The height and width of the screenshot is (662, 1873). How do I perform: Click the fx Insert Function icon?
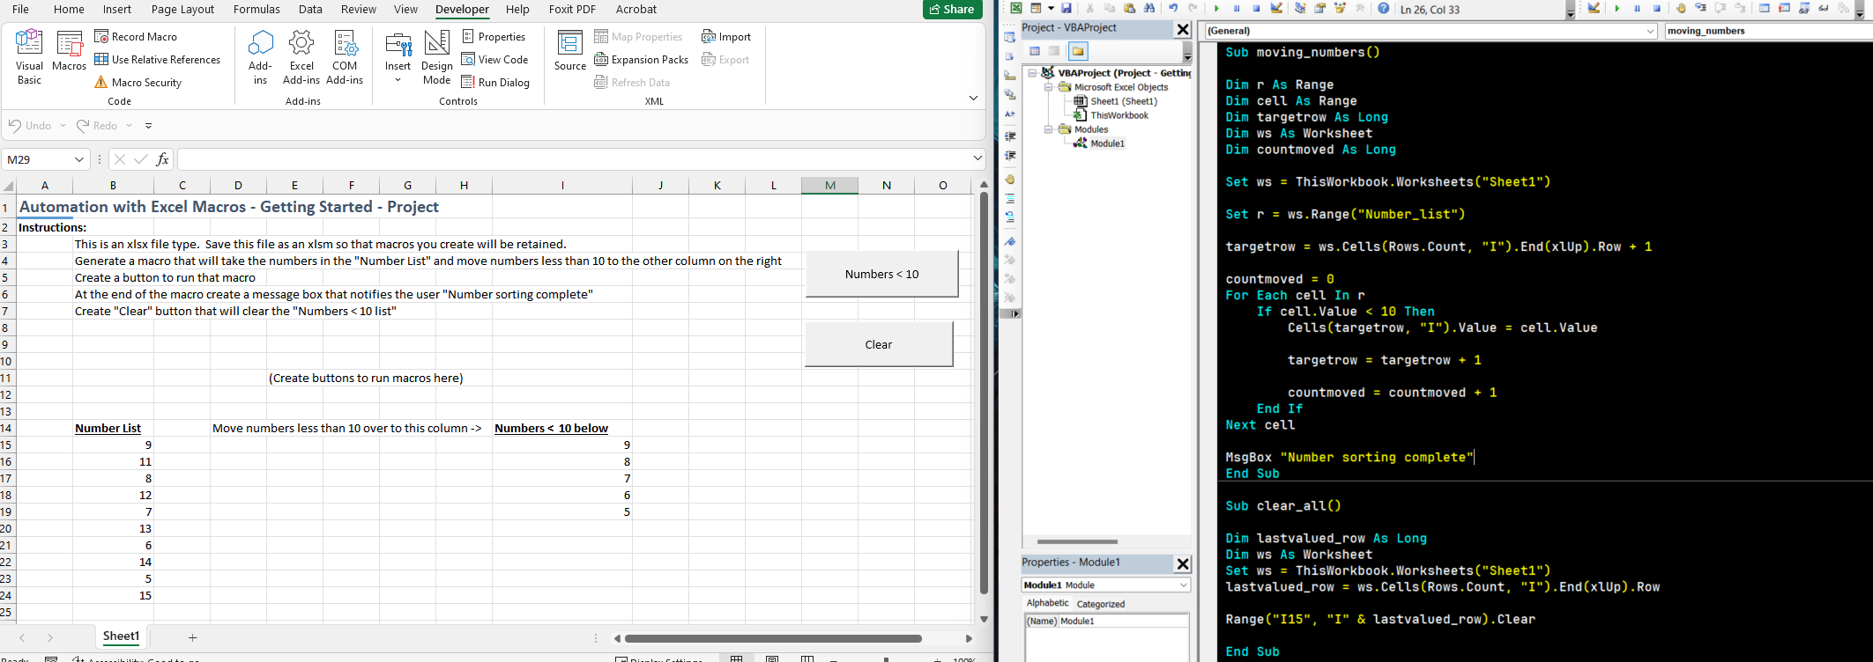pos(162,159)
